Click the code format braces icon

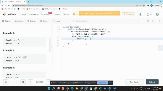pos(142,21)
